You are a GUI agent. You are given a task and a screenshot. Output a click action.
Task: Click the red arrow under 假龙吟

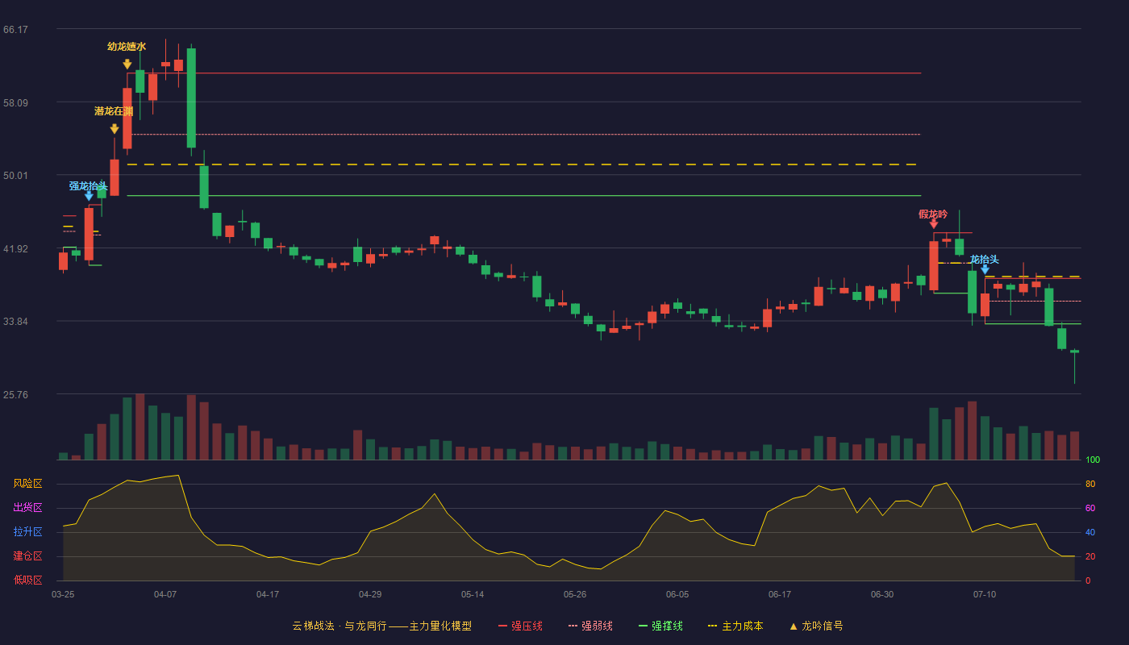tap(934, 224)
